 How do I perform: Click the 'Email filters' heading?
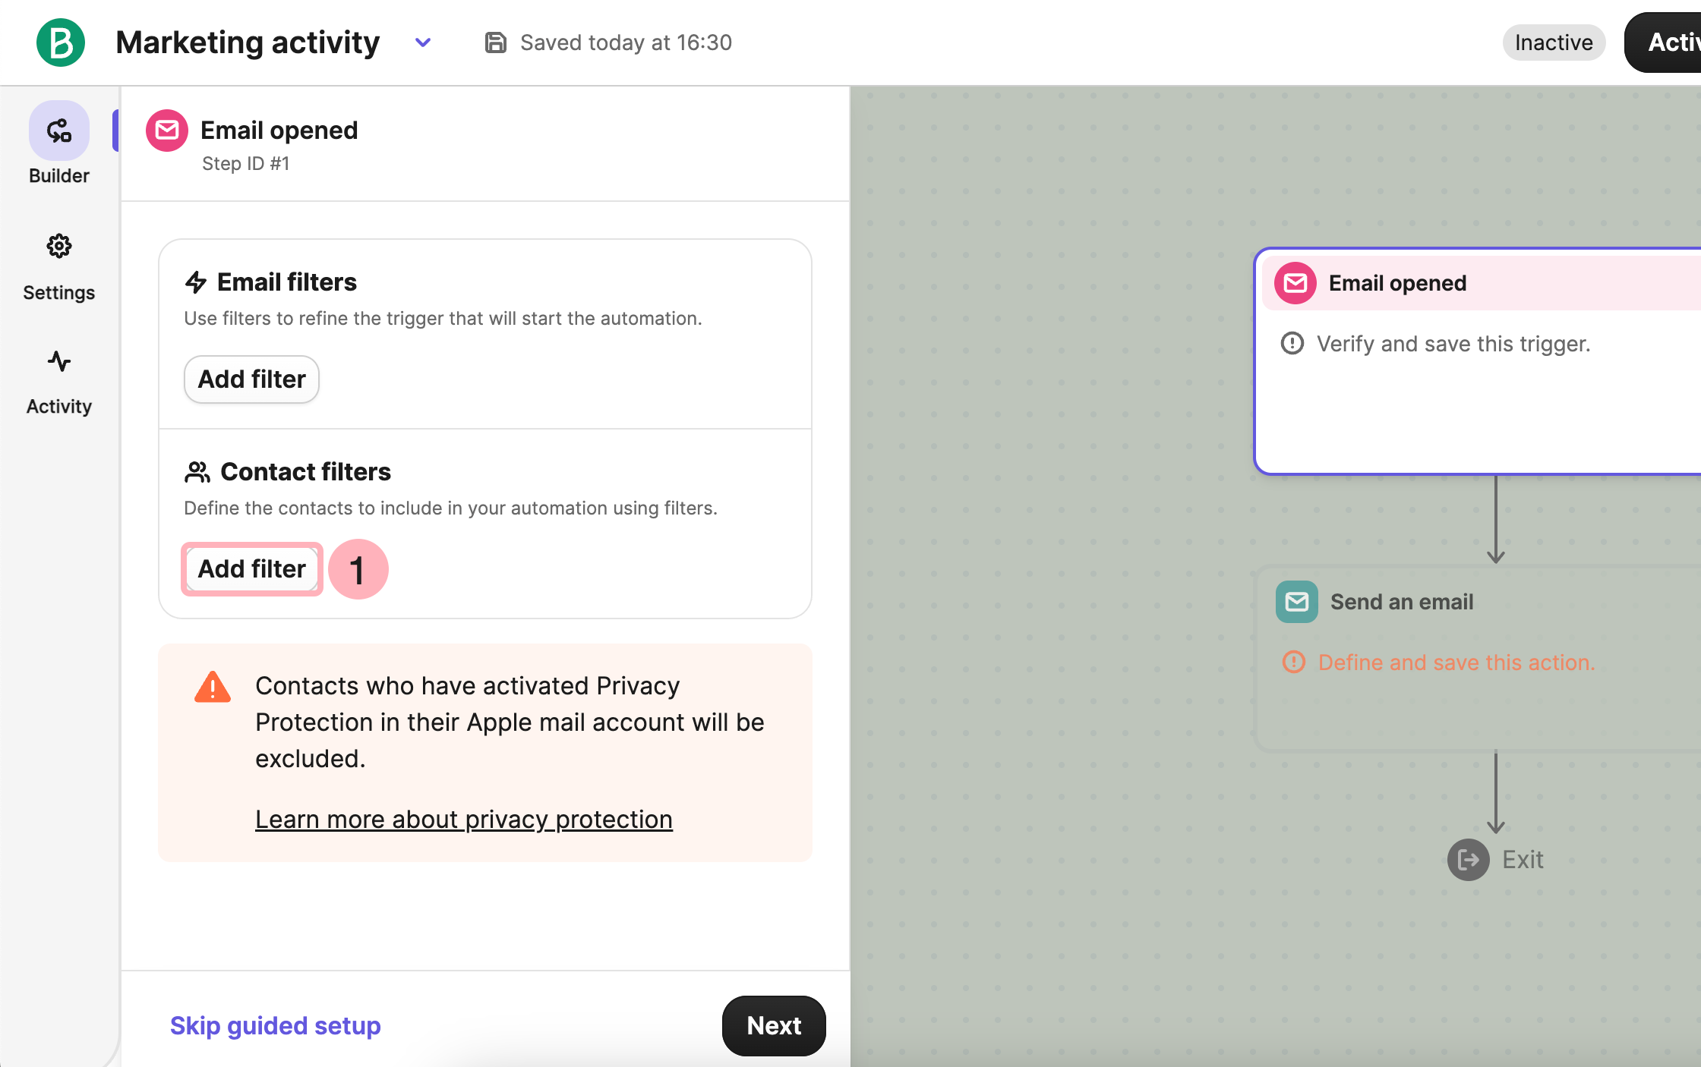click(x=287, y=282)
